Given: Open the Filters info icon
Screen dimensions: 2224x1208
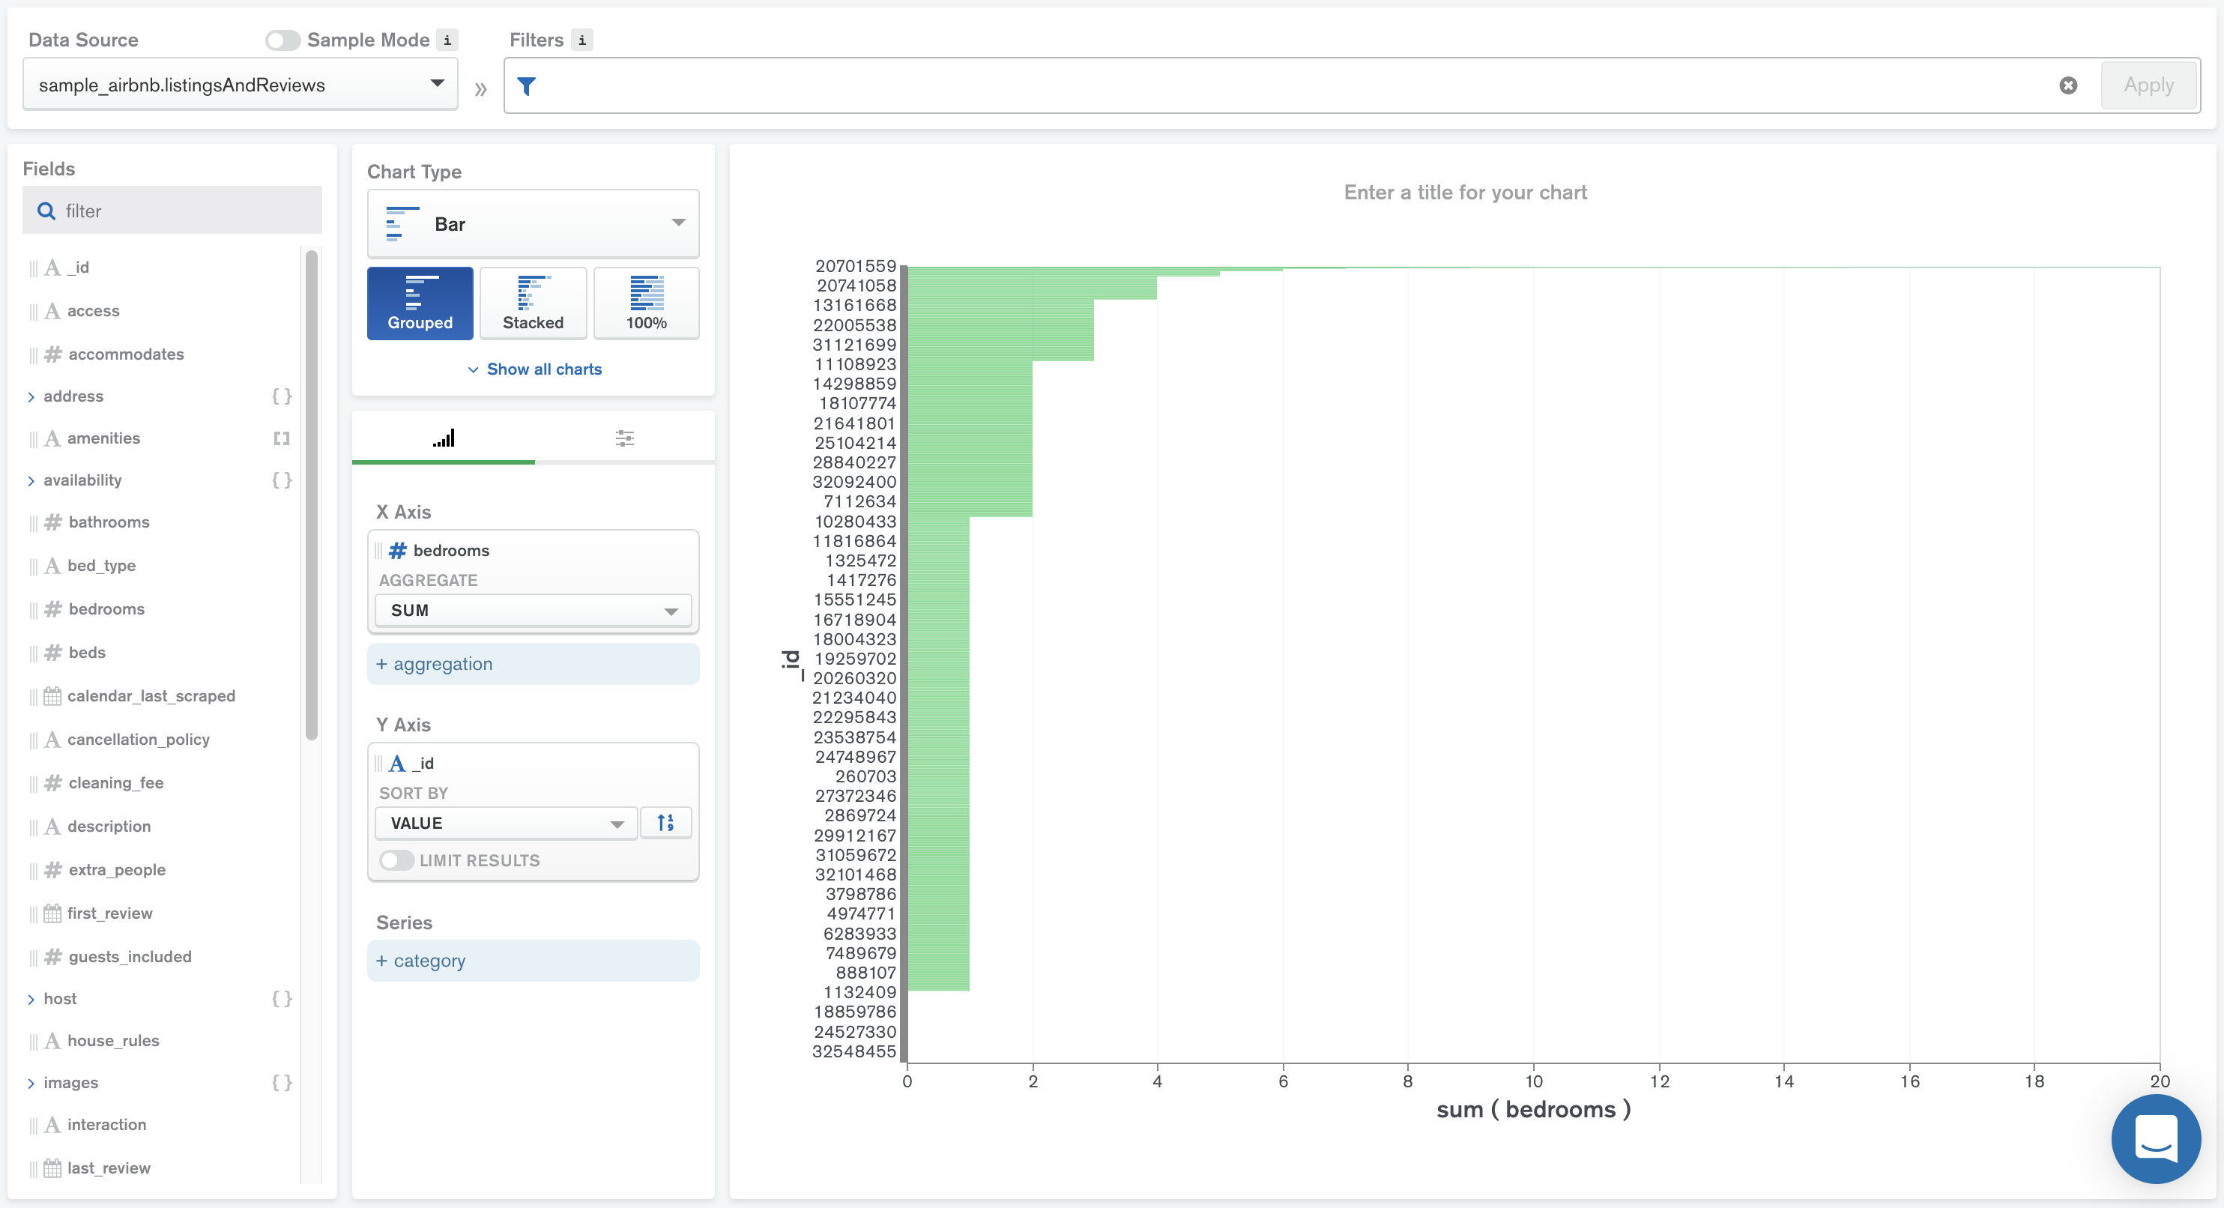Looking at the screenshot, I should [x=582, y=40].
